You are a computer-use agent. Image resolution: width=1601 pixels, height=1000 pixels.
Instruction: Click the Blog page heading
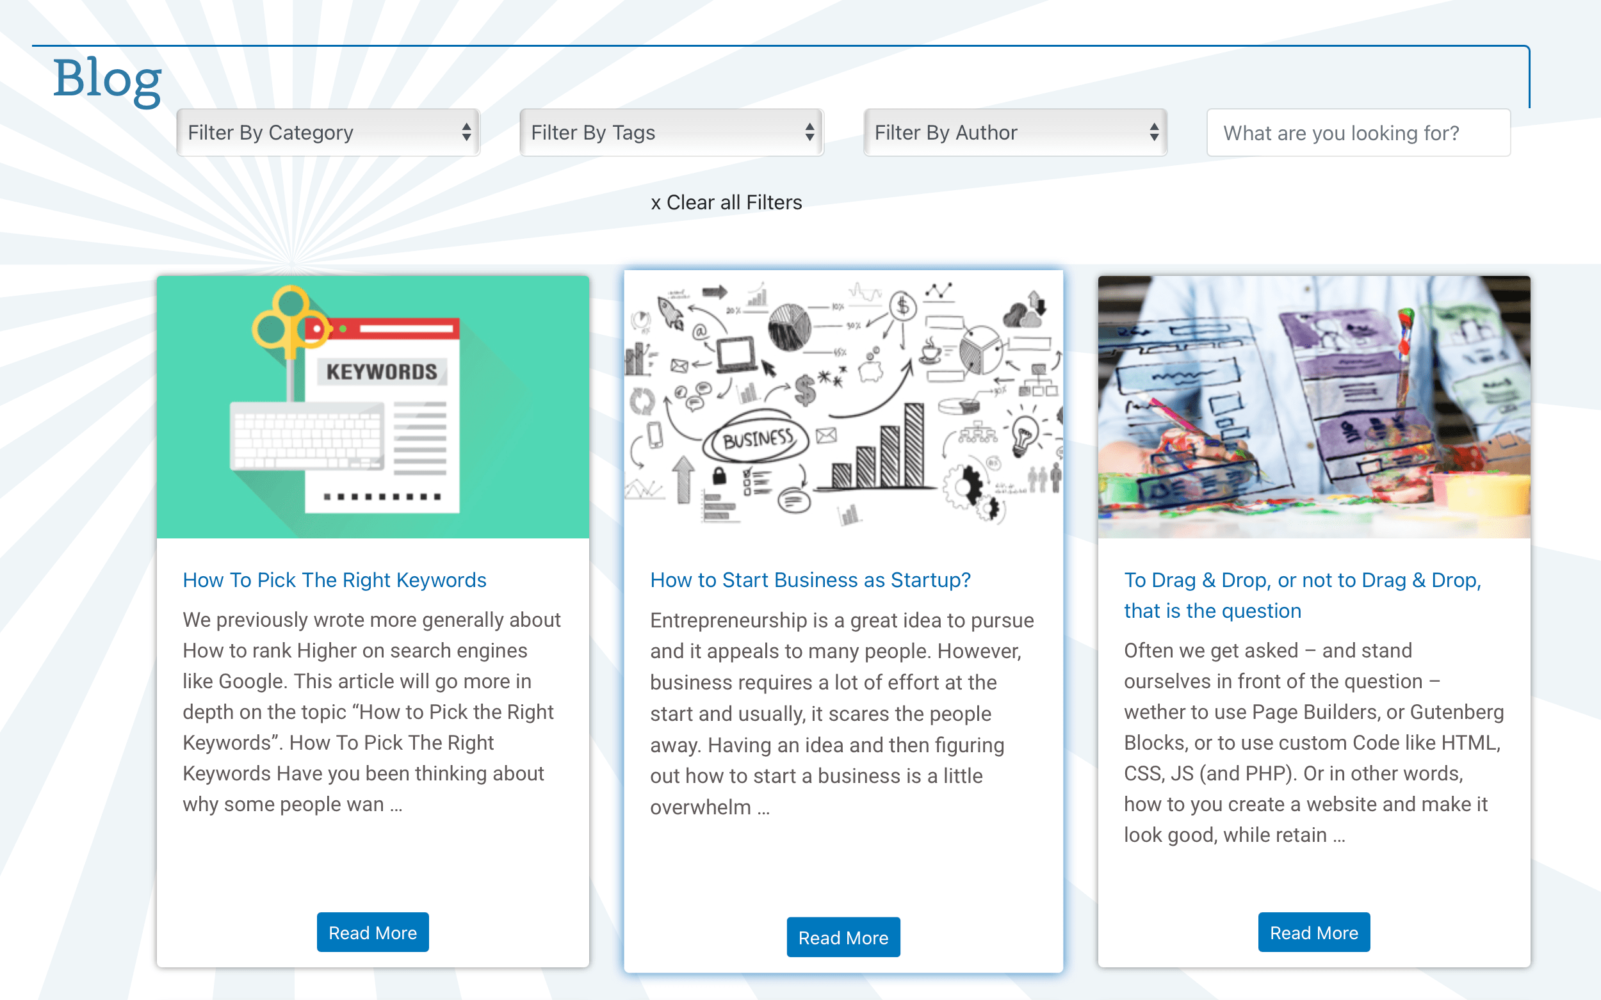pos(107,79)
